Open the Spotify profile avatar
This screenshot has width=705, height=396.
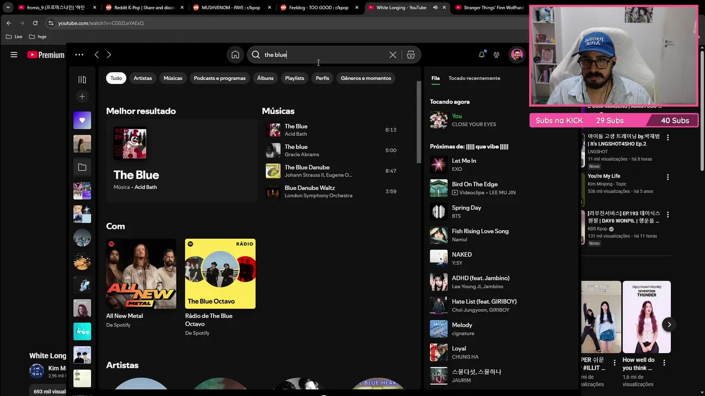coord(517,54)
